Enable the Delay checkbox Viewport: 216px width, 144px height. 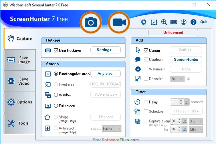pyautogui.click(x=146, y=102)
